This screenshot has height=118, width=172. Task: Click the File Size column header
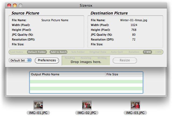pyautogui.click(x=124, y=74)
